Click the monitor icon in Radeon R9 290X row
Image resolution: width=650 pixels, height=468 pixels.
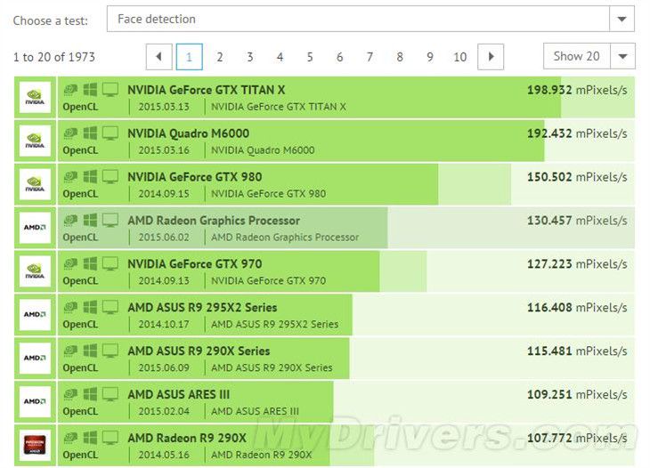110,438
